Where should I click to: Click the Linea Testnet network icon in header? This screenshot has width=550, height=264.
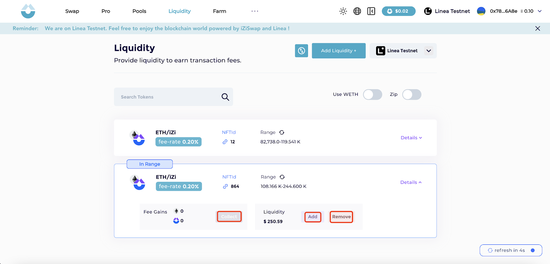tap(428, 11)
